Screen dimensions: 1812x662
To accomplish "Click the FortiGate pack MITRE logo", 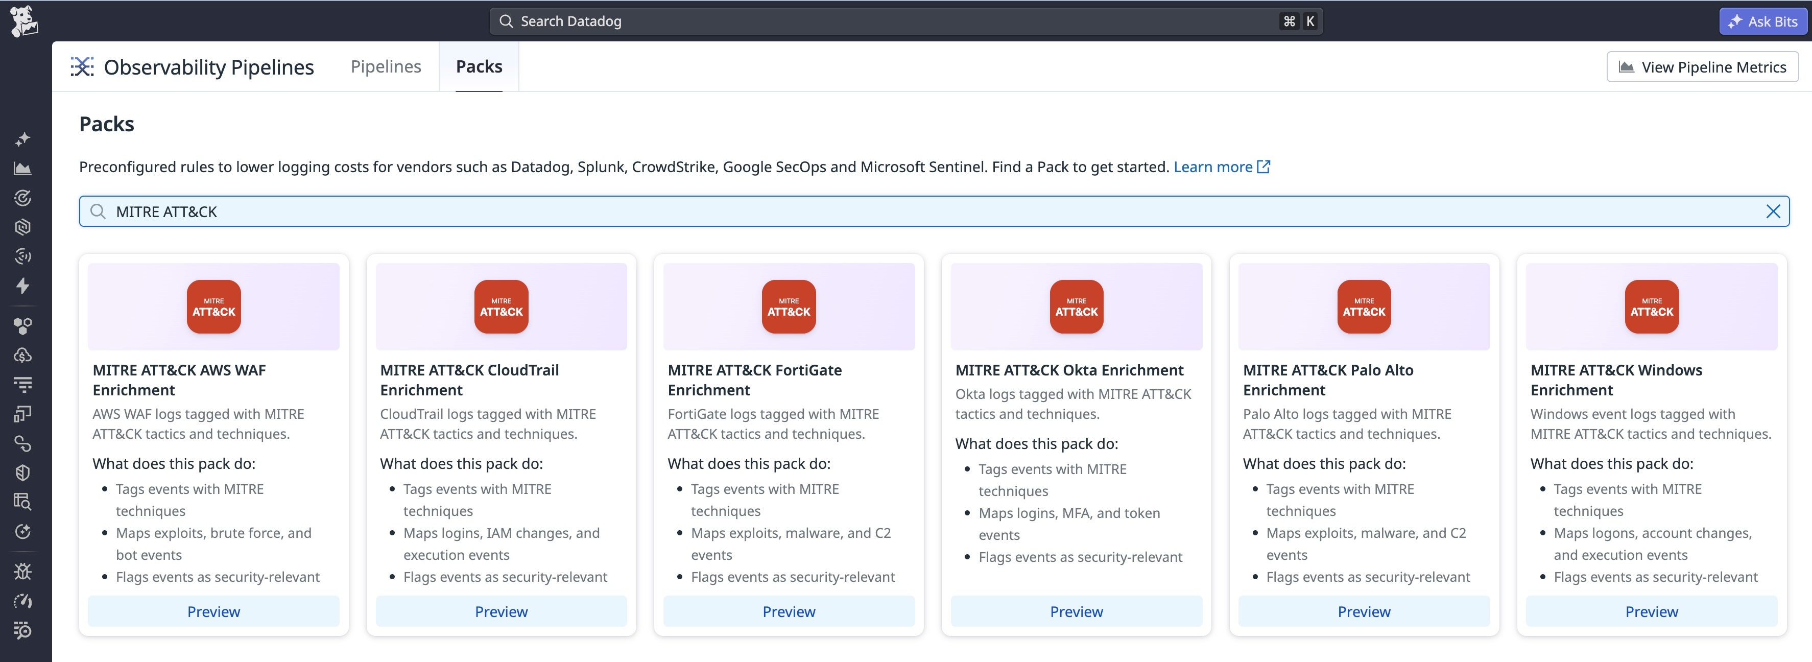I will [x=789, y=306].
